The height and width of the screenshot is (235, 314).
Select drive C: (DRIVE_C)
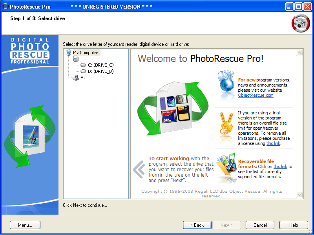click(x=101, y=65)
